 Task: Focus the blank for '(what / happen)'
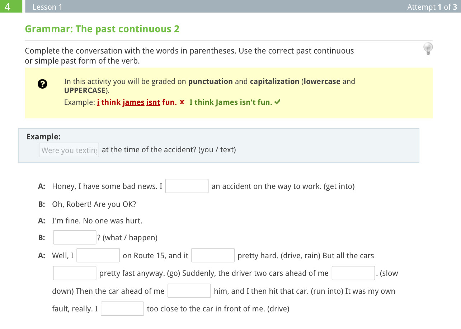75,237
